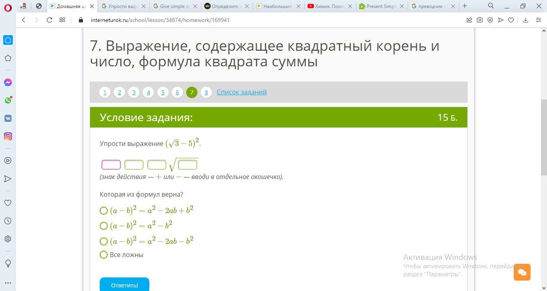Open the downloads panel
Viewport: 547px width, 291px height.
(526, 20)
